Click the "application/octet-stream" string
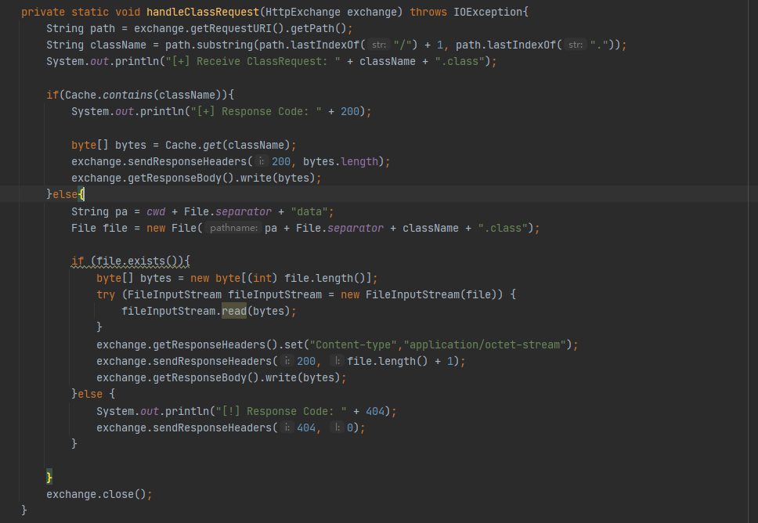Screen dimensions: 758x523 (485, 345)
